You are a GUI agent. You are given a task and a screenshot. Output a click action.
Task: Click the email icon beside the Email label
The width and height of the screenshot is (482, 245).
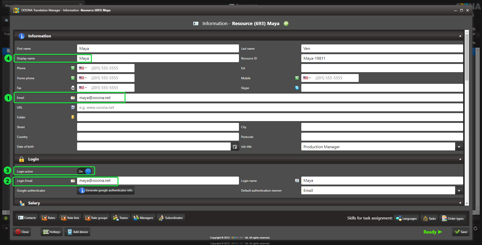click(73, 98)
